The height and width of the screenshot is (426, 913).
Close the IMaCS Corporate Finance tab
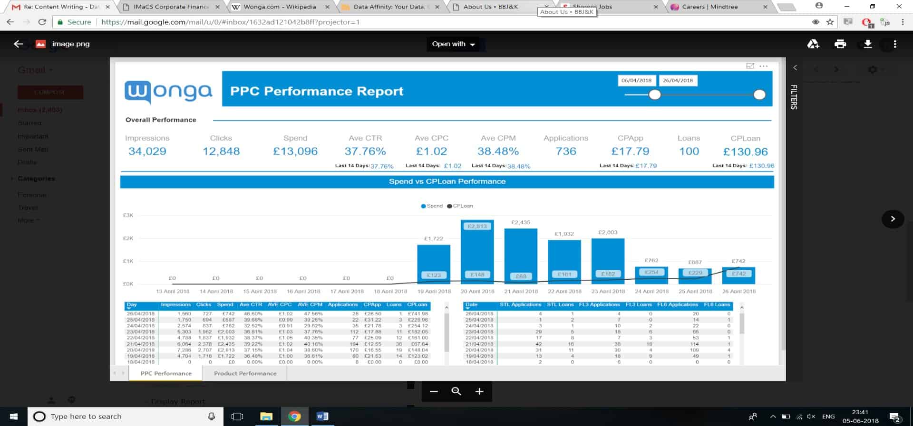point(217,7)
